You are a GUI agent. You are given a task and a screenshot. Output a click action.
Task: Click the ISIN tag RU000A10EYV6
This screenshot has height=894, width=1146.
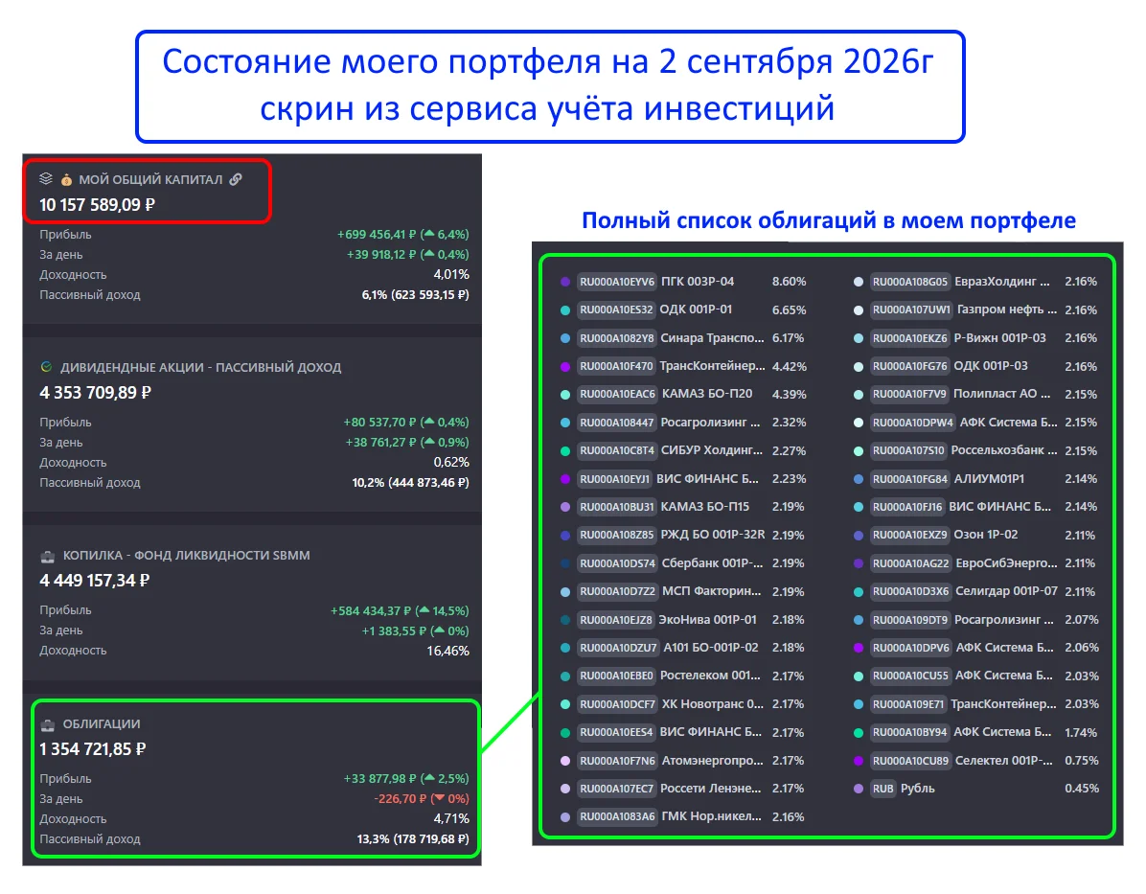617,282
